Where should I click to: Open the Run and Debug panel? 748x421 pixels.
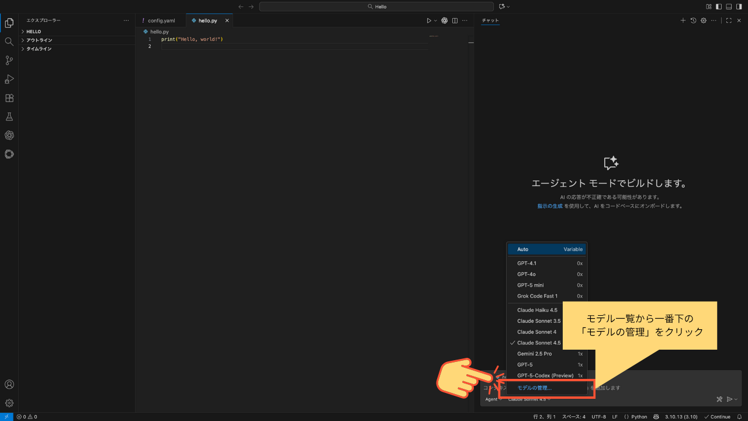click(9, 79)
